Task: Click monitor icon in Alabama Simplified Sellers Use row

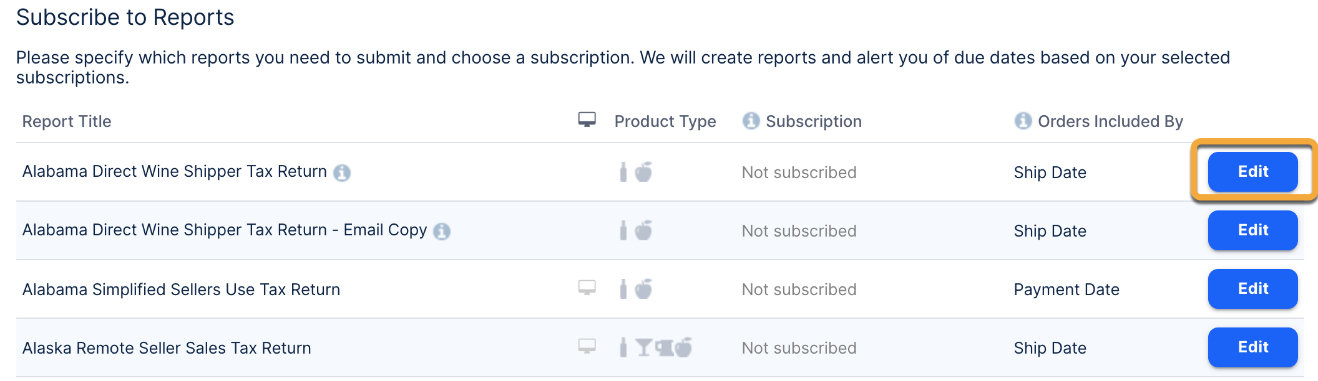Action: tap(587, 288)
